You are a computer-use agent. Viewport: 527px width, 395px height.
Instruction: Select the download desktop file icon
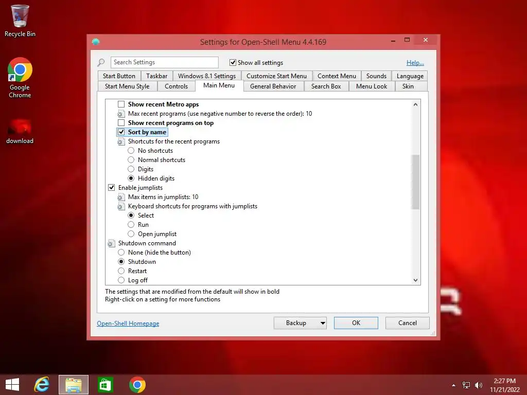click(x=20, y=132)
